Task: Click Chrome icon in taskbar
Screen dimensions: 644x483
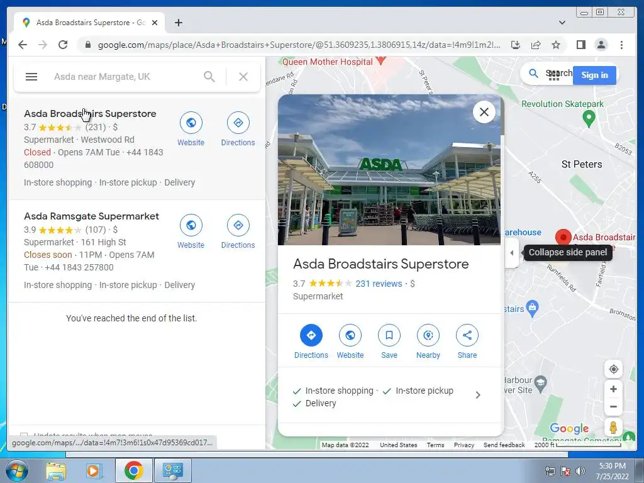Action: click(133, 470)
